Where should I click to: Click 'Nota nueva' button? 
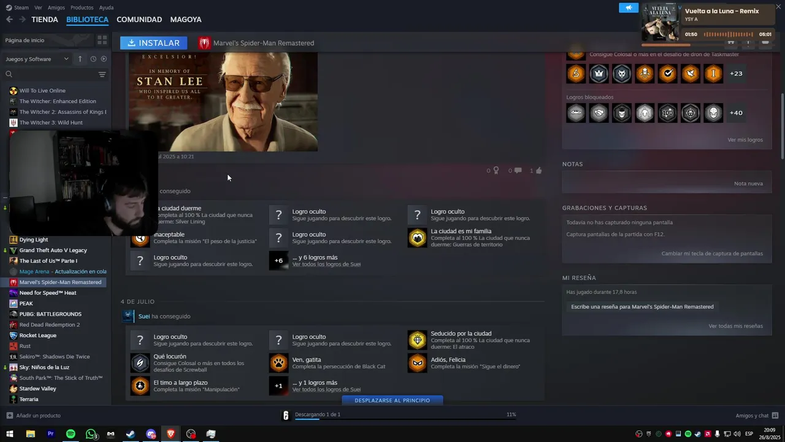(x=748, y=184)
